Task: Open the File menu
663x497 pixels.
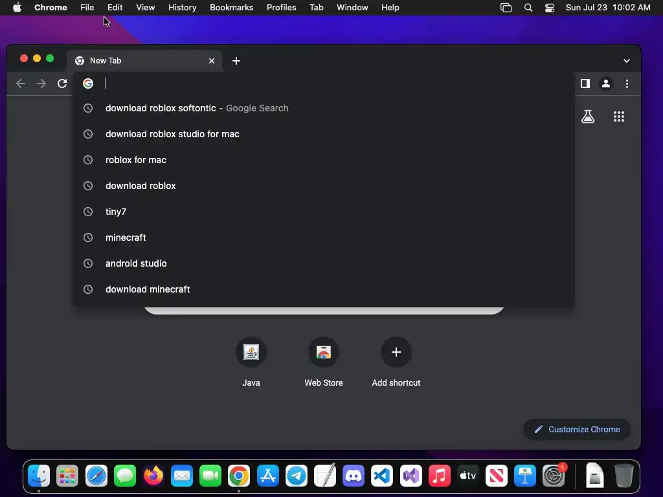Action: coord(87,8)
